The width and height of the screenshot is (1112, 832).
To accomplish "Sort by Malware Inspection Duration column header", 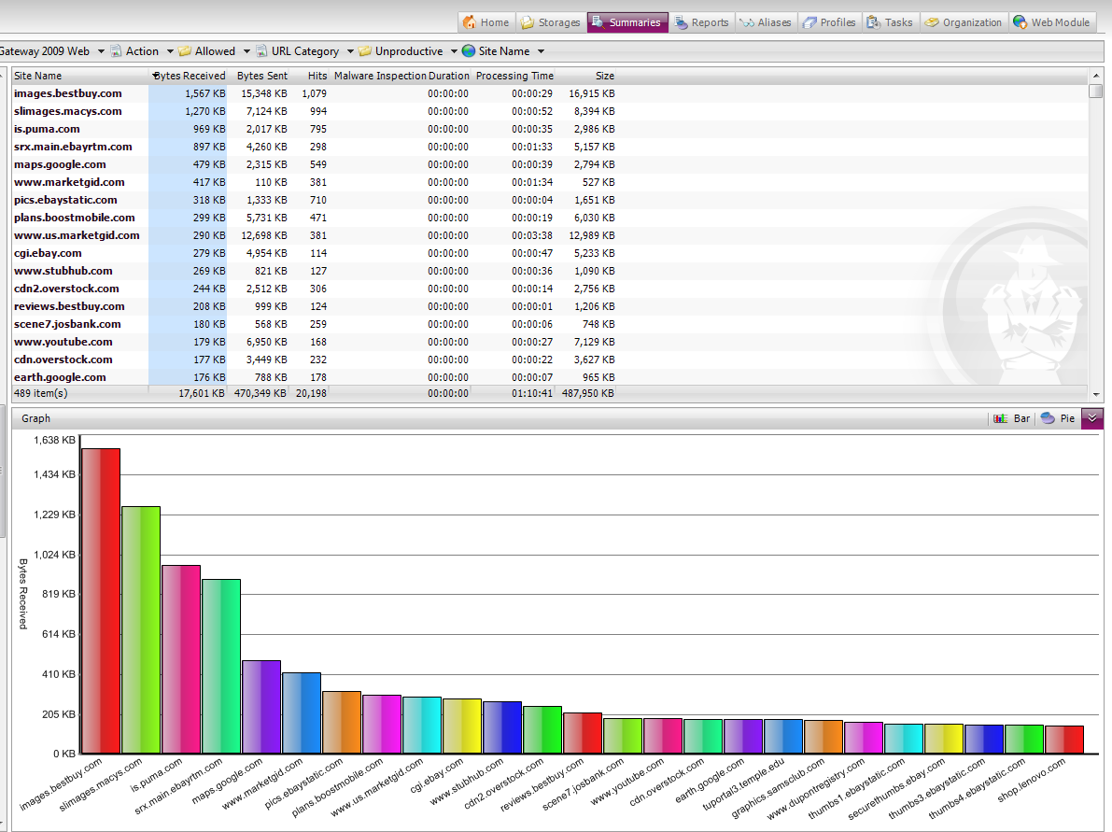I will (x=401, y=76).
